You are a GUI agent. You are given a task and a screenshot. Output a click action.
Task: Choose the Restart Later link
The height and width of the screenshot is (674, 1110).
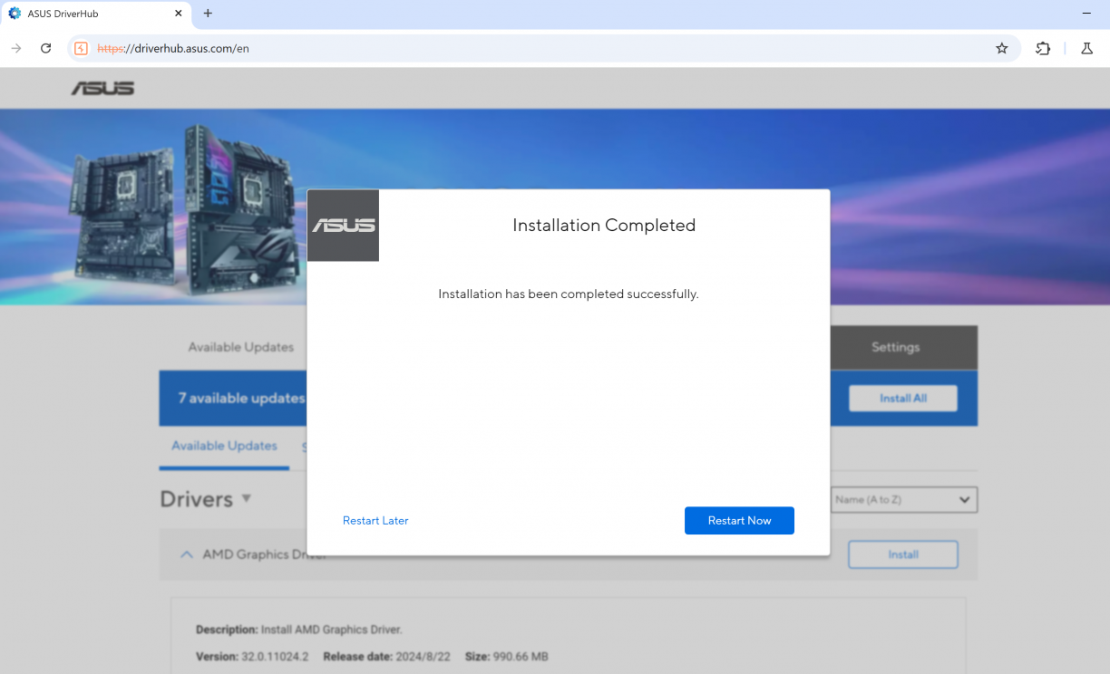coord(375,521)
